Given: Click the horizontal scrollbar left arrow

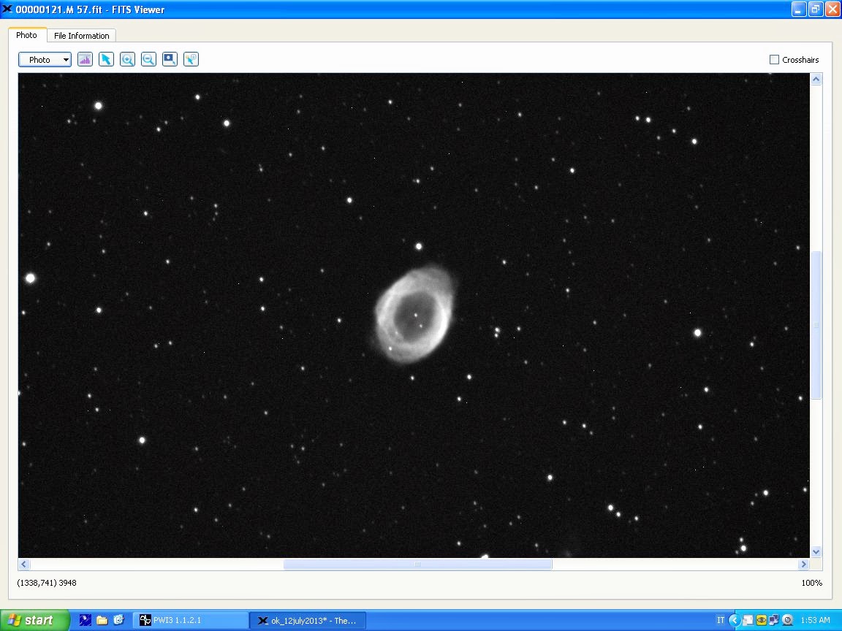Looking at the screenshot, I should (24, 564).
